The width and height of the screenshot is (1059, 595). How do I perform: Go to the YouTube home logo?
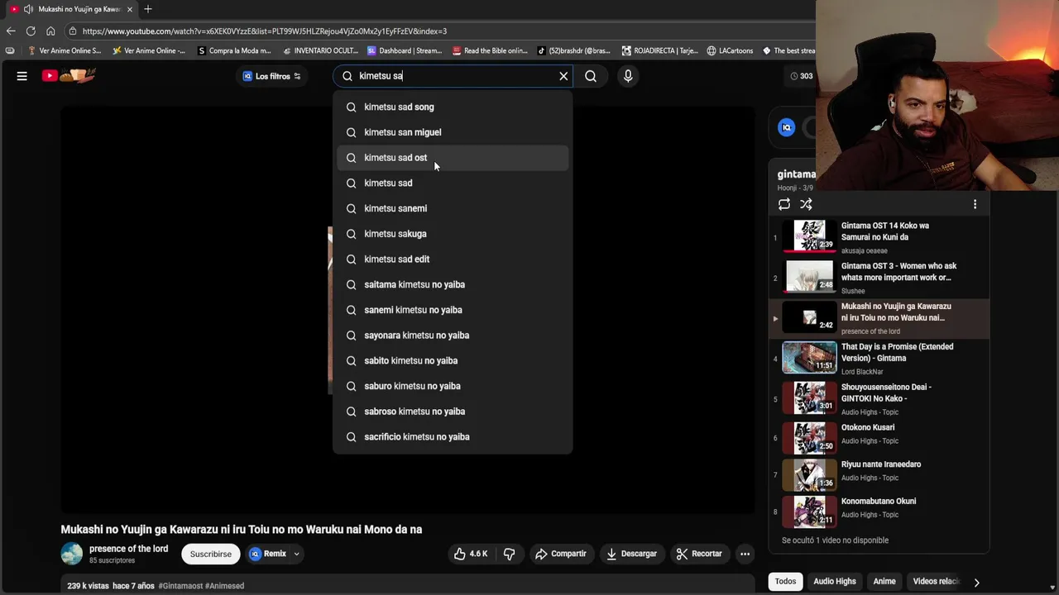click(x=69, y=75)
